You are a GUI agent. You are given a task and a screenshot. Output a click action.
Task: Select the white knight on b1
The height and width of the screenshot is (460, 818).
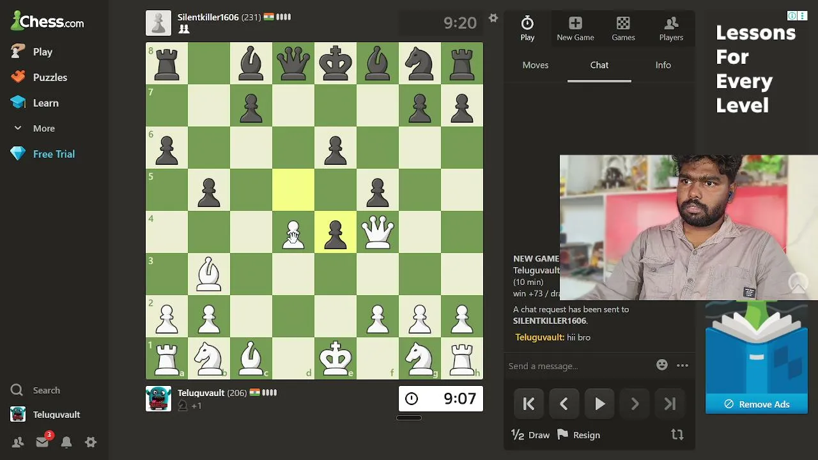click(209, 358)
